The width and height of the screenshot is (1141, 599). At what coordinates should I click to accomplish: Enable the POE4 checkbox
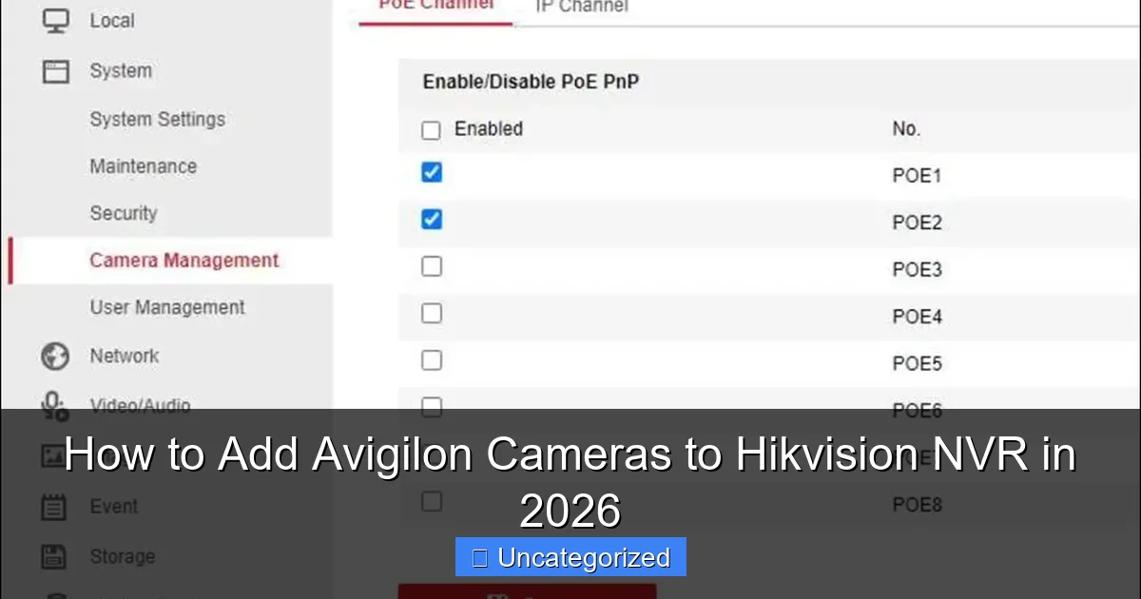coord(431,313)
